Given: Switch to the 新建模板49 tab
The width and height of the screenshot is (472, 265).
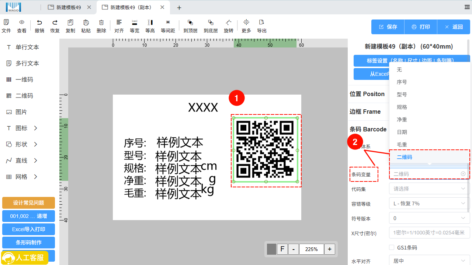Looking at the screenshot, I should [69, 7].
